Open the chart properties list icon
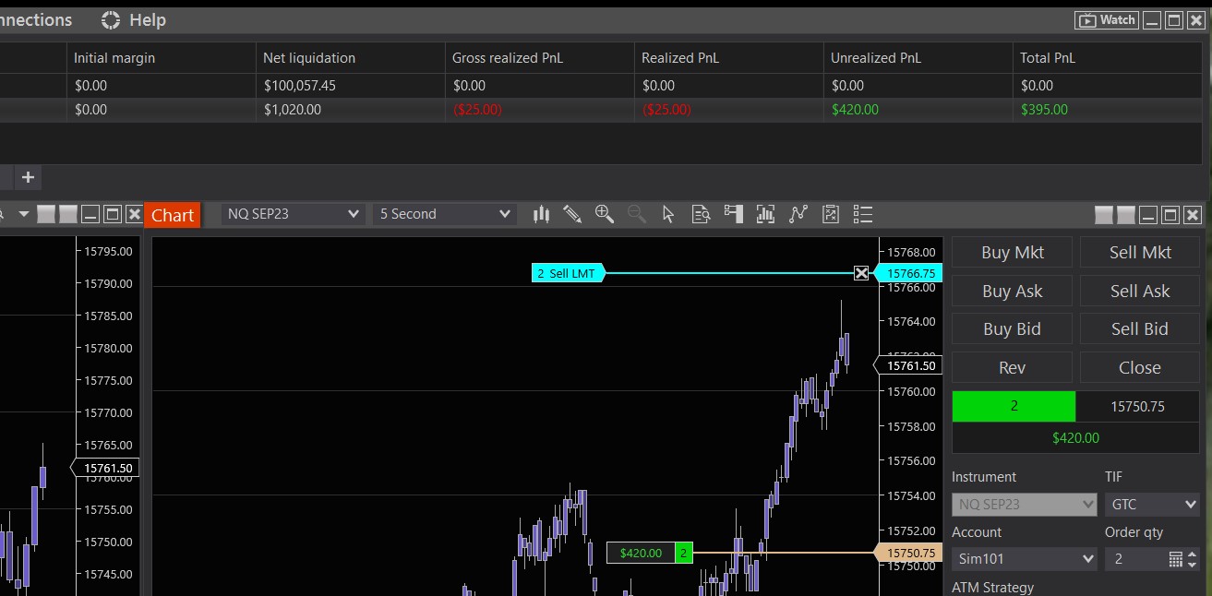 [862, 214]
